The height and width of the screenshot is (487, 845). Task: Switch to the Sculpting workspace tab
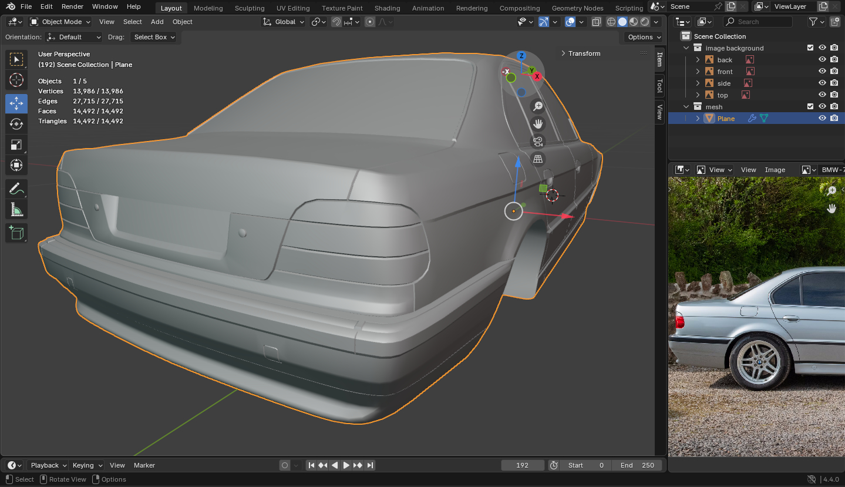(250, 8)
